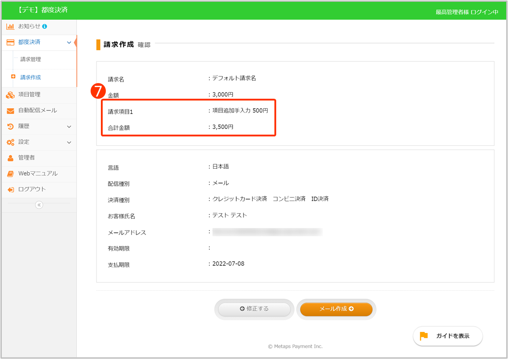Click the history clock icon for 履歴

point(10,127)
